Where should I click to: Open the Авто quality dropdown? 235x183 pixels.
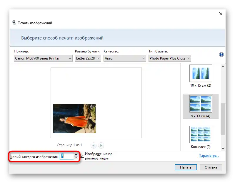click(125, 58)
